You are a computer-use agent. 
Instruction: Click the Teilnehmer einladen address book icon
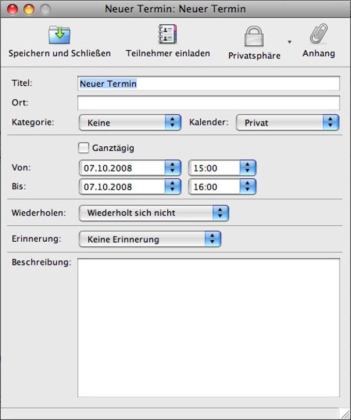(x=168, y=34)
